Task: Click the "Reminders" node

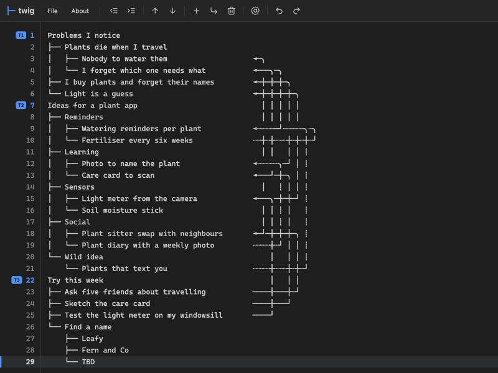Action: pyautogui.click(x=83, y=117)
